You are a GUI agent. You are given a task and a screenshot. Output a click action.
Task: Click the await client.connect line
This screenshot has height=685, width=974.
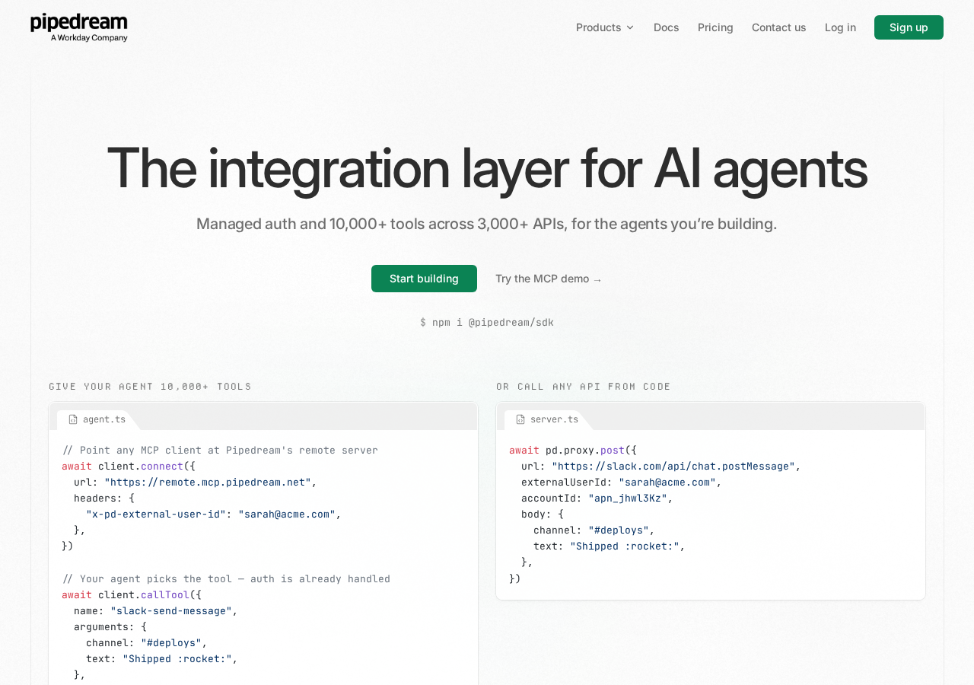(x=129, y=467)
